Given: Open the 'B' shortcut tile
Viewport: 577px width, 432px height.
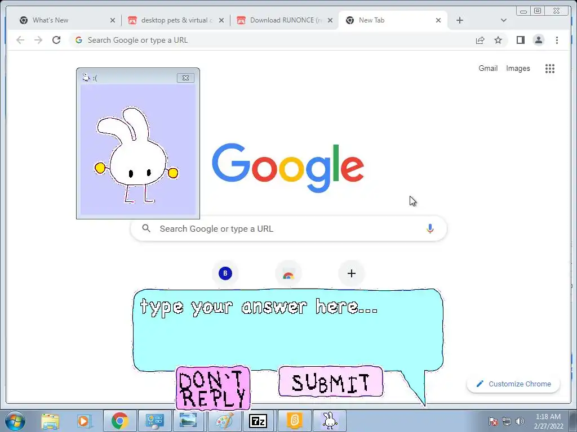Looking at the screenshot, I should coord(225,273).
